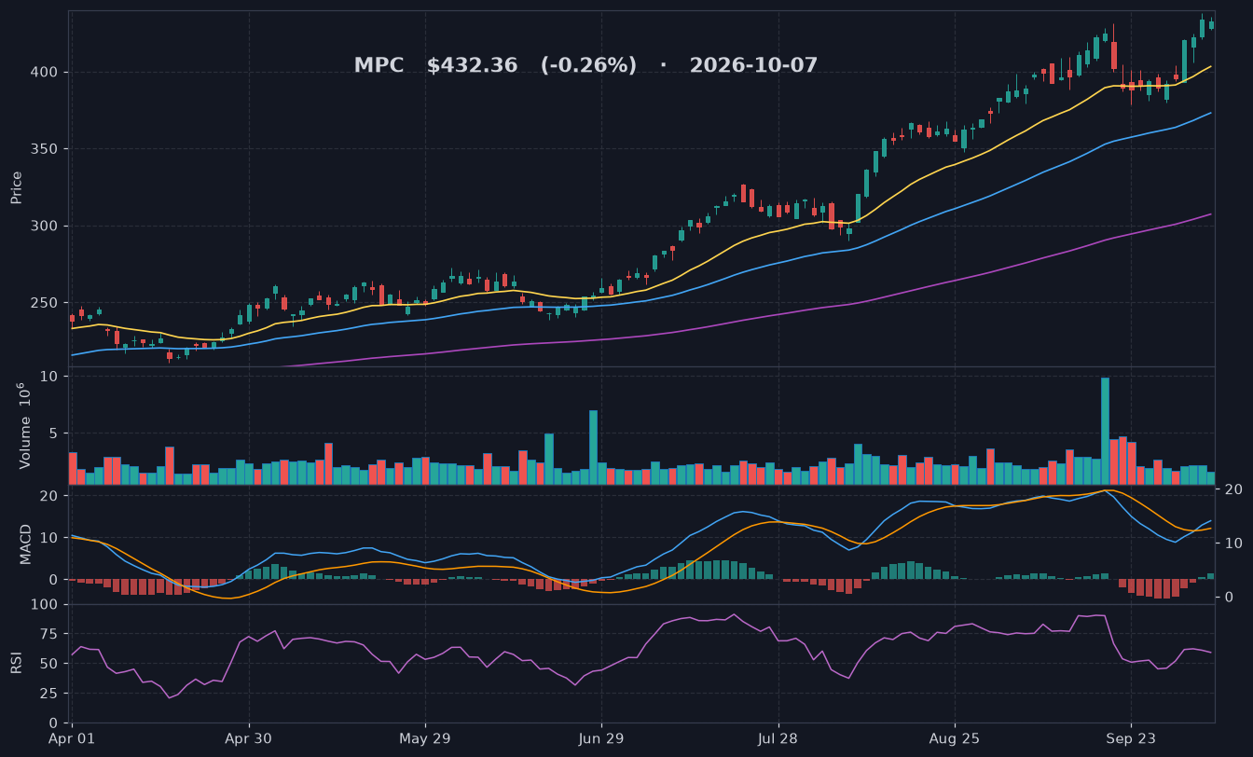Select the 25 tick on the RSI axis
Image resolution: width=1253 pixels, height=757 pixels.
pos(50,694)
